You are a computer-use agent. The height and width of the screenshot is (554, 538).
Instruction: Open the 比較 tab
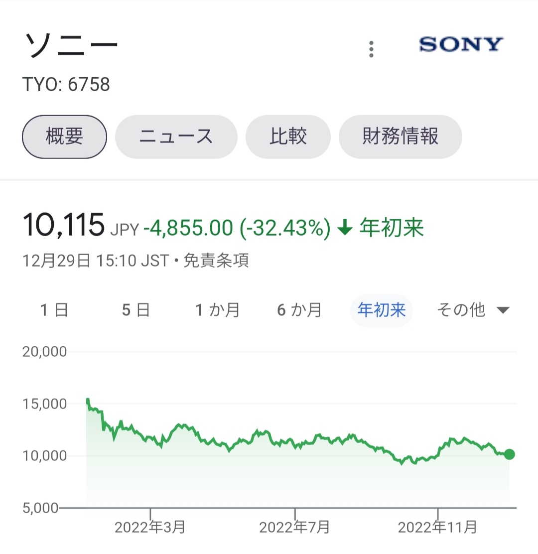tap(288, 137)
